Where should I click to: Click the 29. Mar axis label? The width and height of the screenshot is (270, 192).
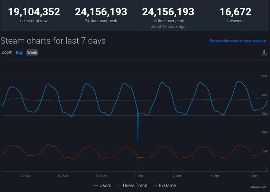[25, 176]
